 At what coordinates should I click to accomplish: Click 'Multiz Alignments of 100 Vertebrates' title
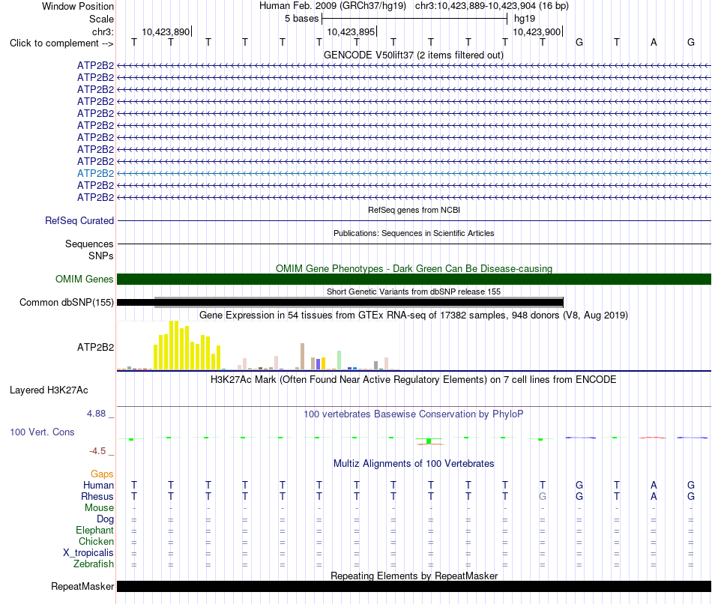point(414,464)
